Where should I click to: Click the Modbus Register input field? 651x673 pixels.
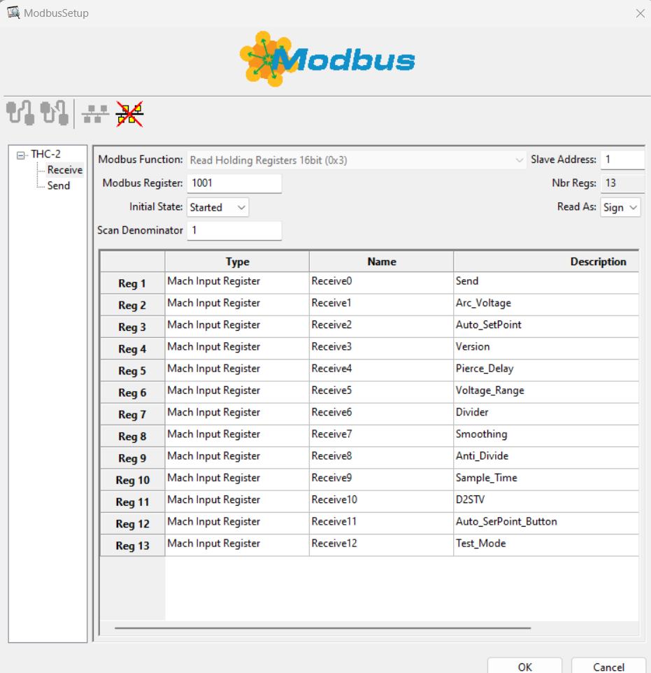234,183
